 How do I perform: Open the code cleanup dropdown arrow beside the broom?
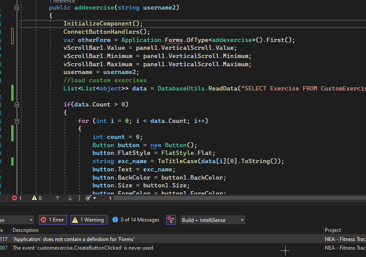tap(95, 198)
